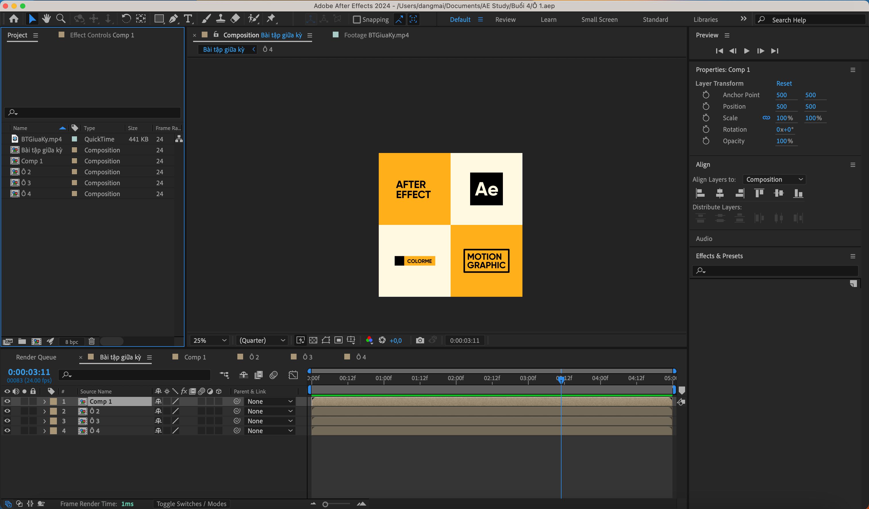Select the Rotation tool
The height and width of the screenshot is (509, 869).
(126, 19)
